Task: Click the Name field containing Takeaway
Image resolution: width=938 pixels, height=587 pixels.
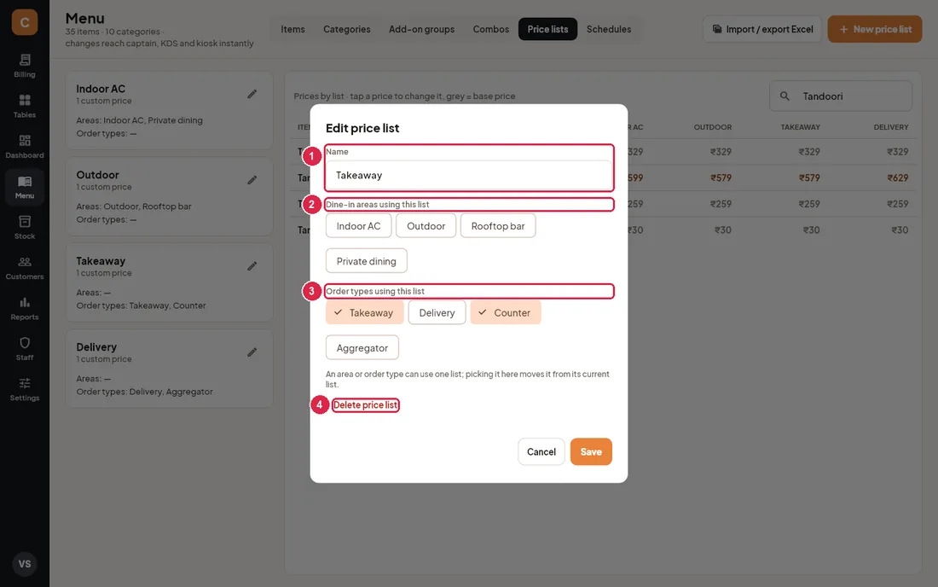Action: (x=469, y=175)
